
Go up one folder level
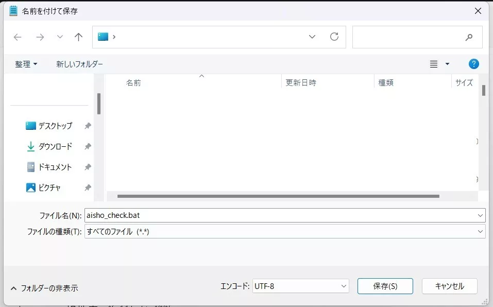pyautogui.click(x=78, y=37)
